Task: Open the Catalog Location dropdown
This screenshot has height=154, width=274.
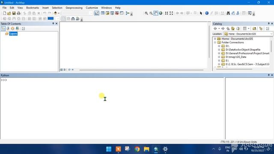Action: point(271,34)
